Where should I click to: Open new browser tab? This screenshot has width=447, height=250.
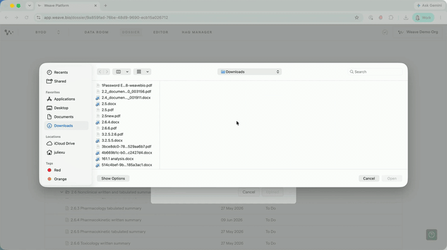(105, 5)
